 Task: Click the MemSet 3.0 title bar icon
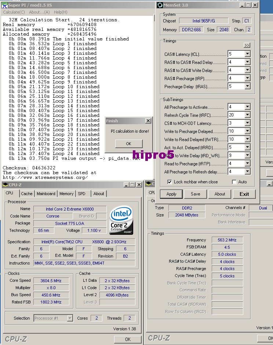tap(160, 5)
